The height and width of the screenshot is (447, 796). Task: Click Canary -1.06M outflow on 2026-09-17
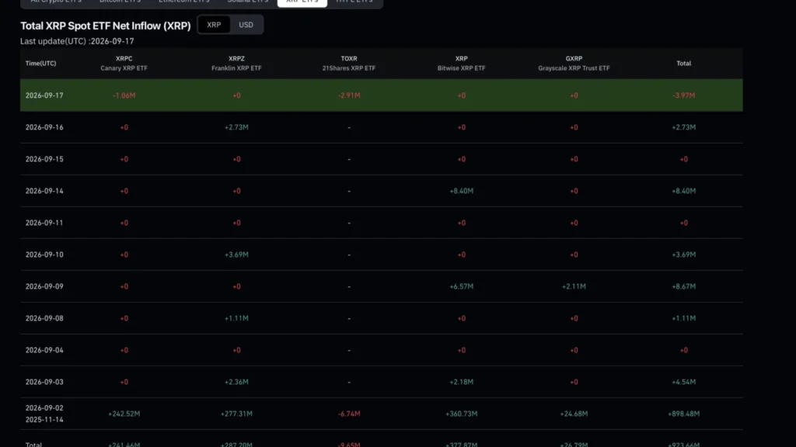point(124,95)
